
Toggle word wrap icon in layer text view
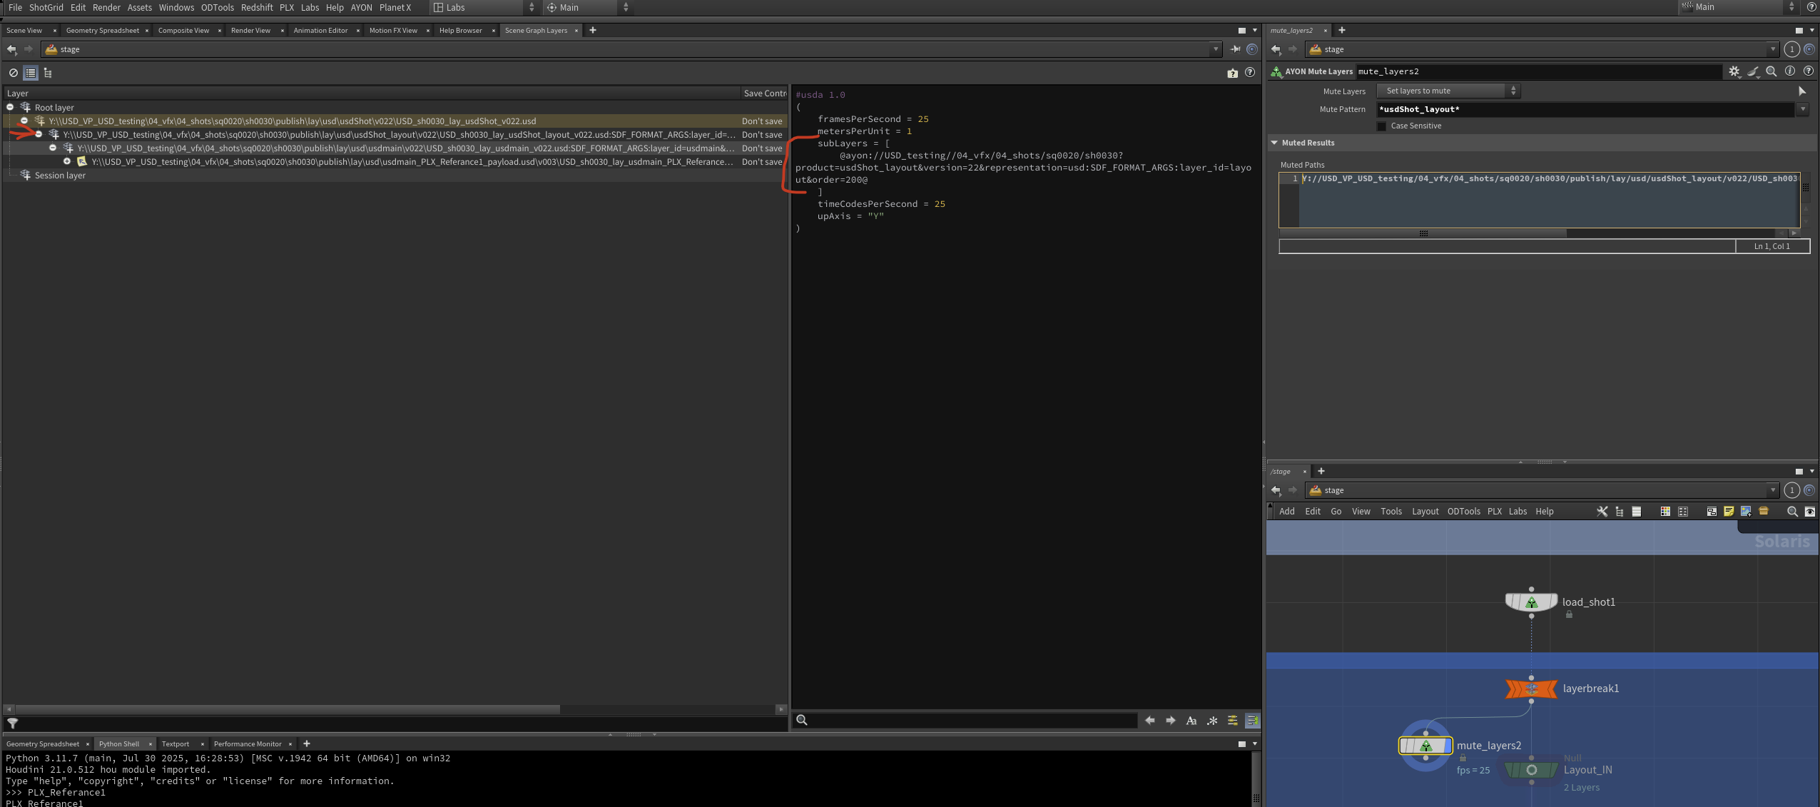click(x=1252, y=721)
